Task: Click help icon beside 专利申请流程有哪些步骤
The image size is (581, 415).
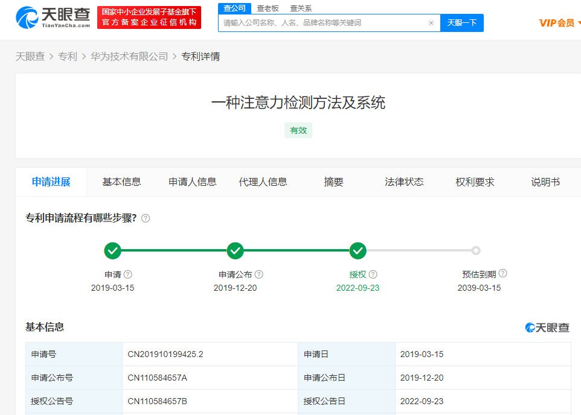Action: coord(146,218)
